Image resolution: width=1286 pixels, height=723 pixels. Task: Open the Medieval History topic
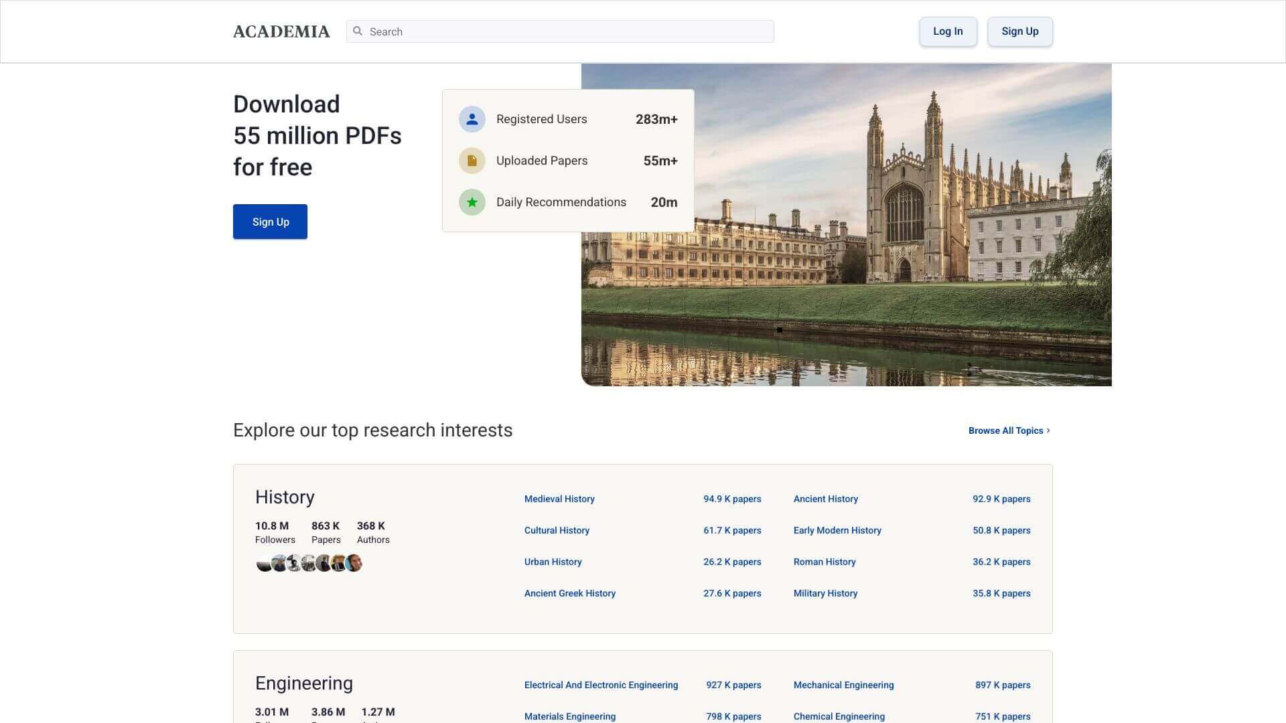click(x=559, y=499)
